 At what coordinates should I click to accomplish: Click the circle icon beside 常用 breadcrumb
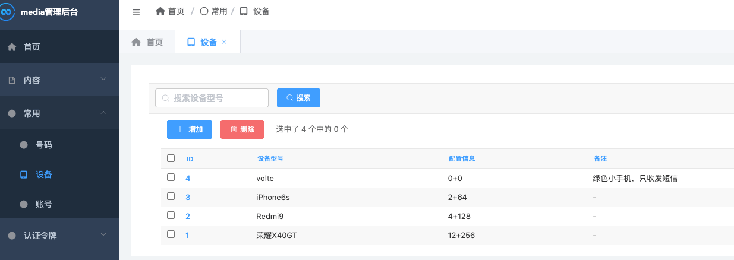204,11
